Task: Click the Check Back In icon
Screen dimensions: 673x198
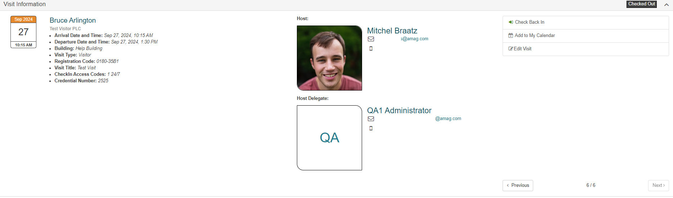Action: (511, 22)
